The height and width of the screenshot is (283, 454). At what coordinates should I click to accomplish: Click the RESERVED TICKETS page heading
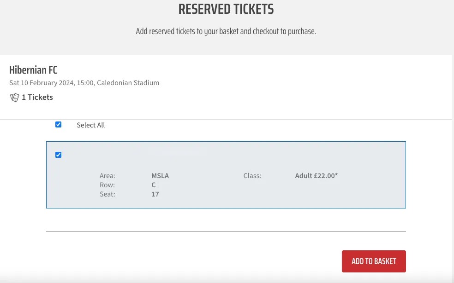point(226,9)
